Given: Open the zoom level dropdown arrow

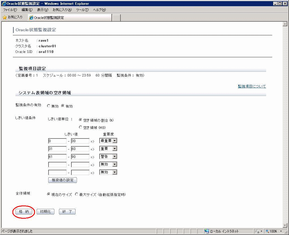Looking at the screenshot, I should [281, 231].
